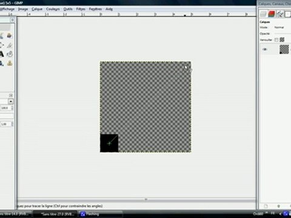Create a new layer via bottom panel icon
This screenshot has height=218, width=291.
[x=266, y=206]
